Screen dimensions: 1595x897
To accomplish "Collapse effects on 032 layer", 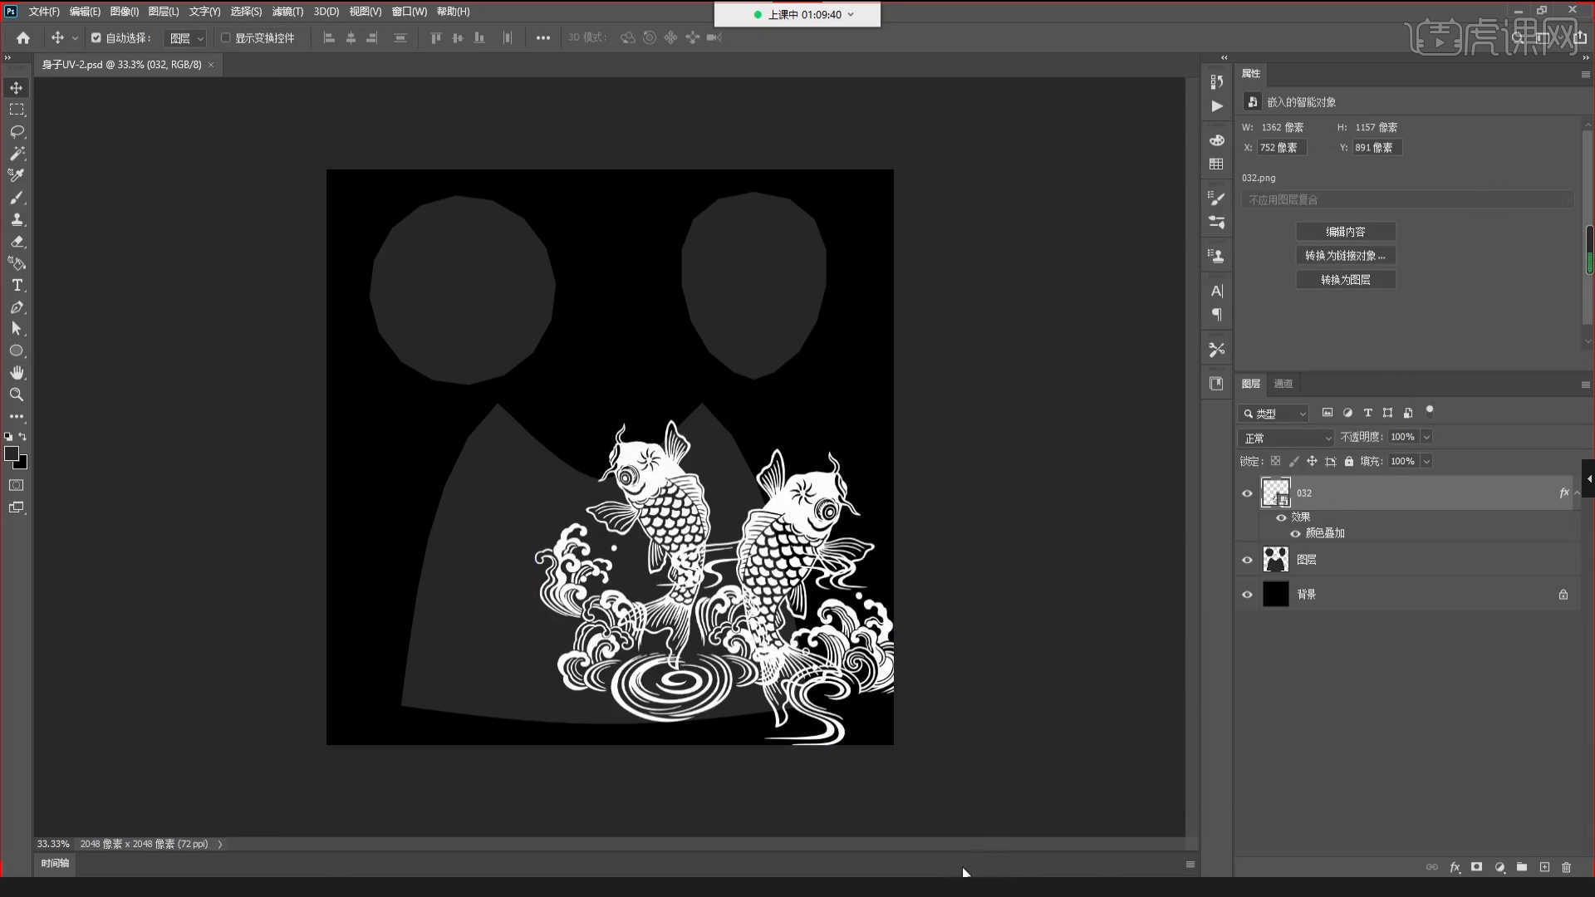I will [x=1577, y=493].
